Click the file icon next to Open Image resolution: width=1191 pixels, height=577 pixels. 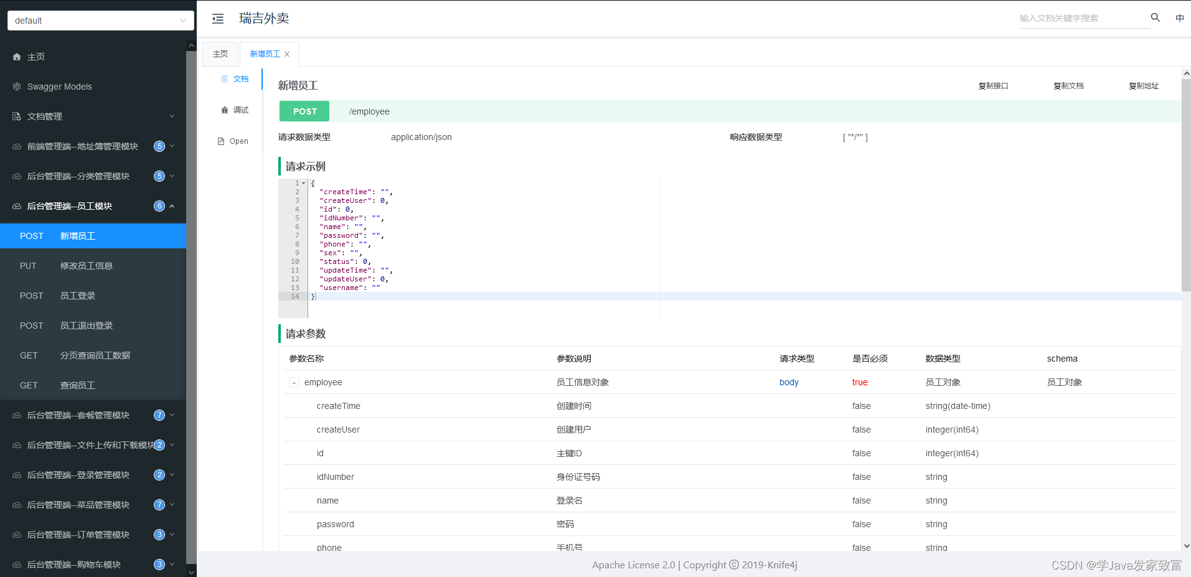221,141
